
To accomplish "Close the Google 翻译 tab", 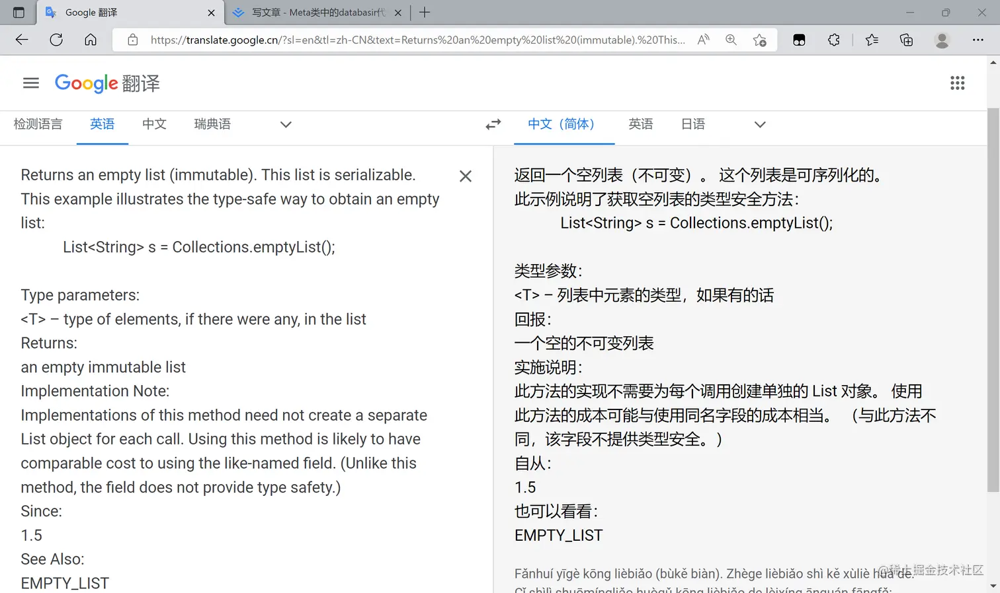I will pyautogui.click(x=211, y=13).
